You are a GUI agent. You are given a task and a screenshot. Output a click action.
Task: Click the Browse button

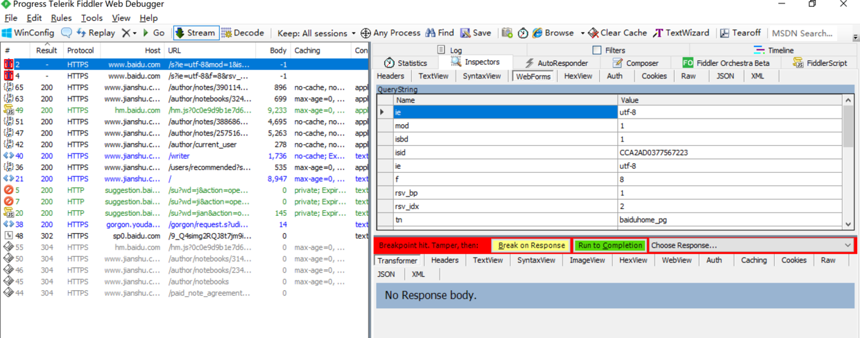553,33
